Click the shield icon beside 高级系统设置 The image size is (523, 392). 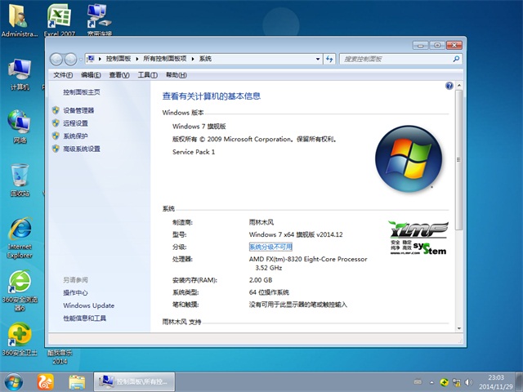[x=56, y=149]
